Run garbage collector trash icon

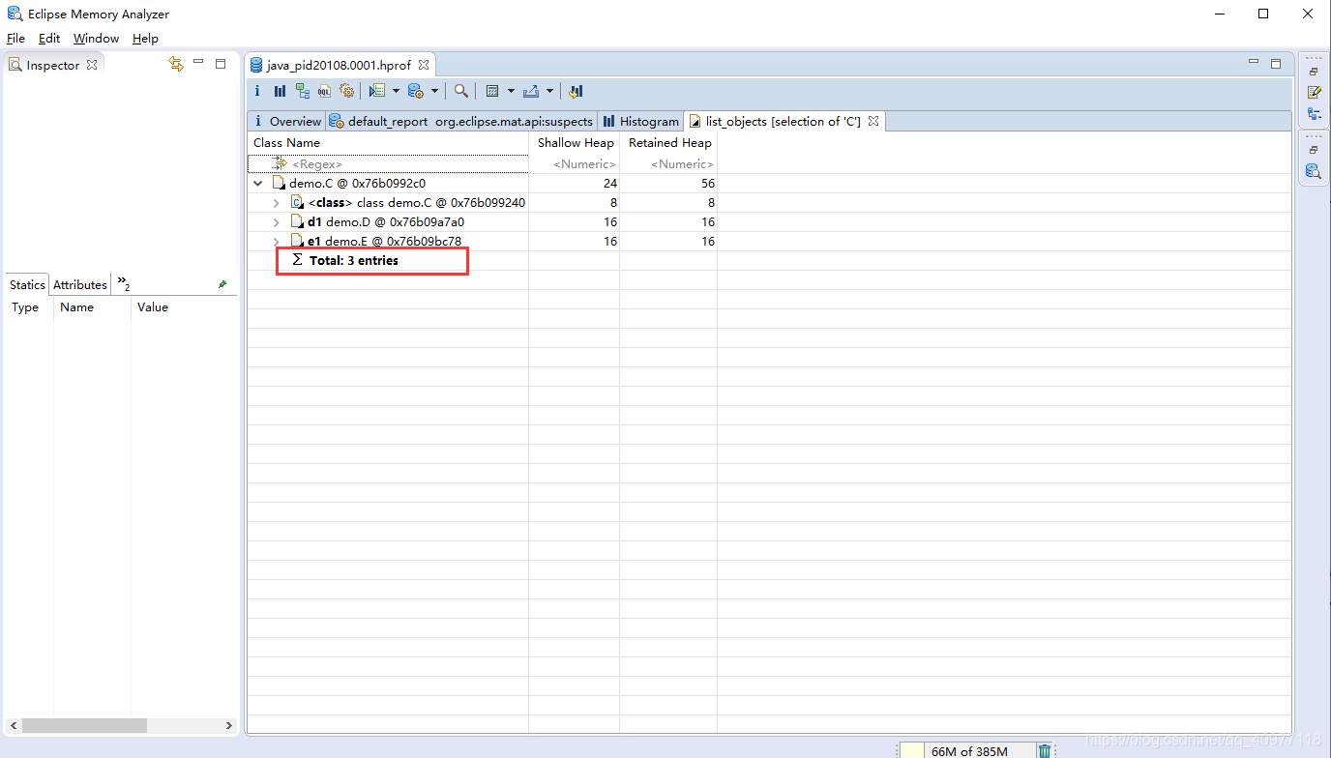pos(1045,750)
